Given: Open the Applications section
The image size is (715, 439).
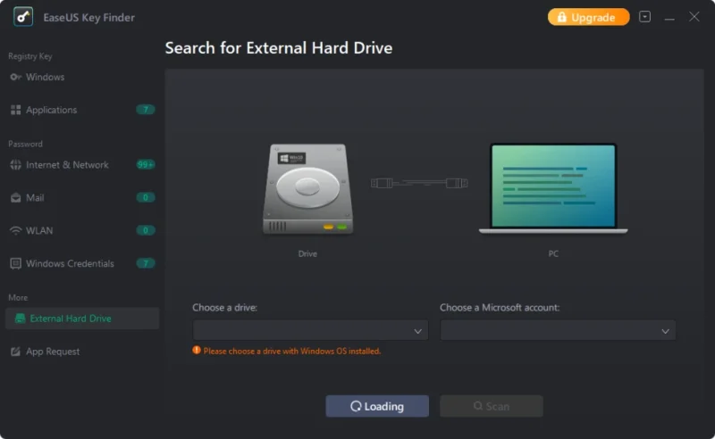Looking at the screenshot, I should click(51, 110).
